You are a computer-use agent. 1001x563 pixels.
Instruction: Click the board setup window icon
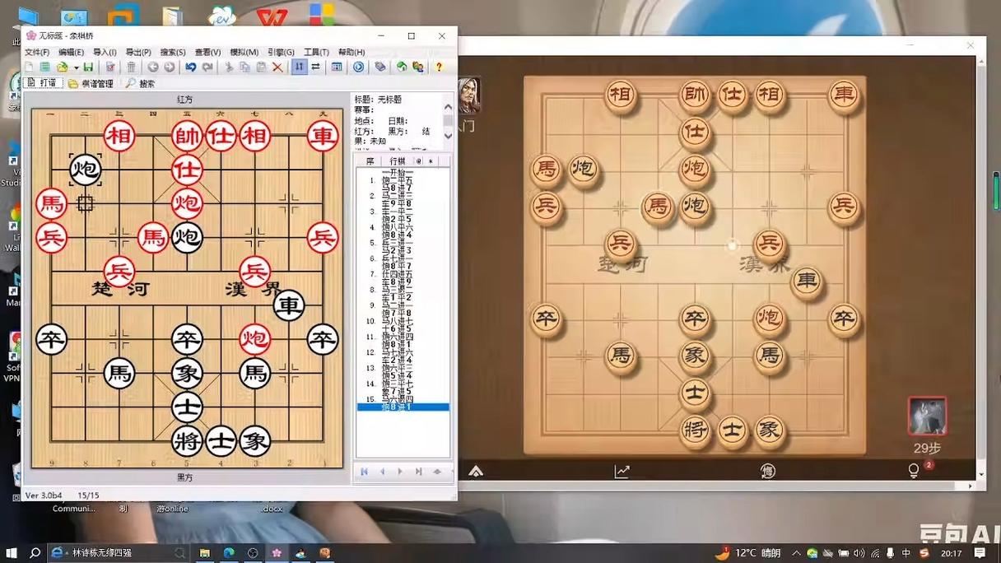point(337,67)
